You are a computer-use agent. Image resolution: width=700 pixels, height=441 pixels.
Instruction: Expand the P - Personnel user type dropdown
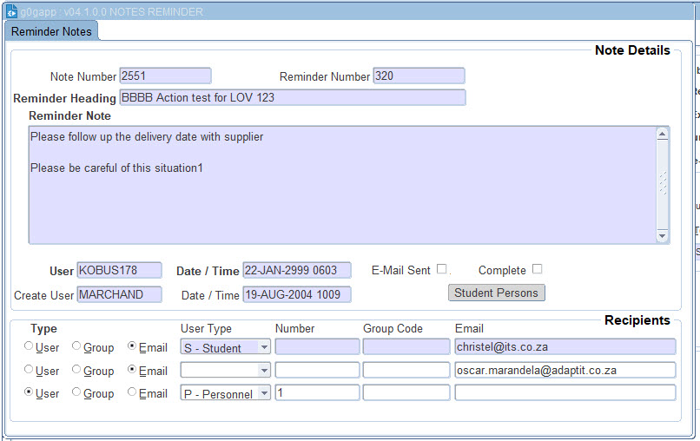point(264,393)
